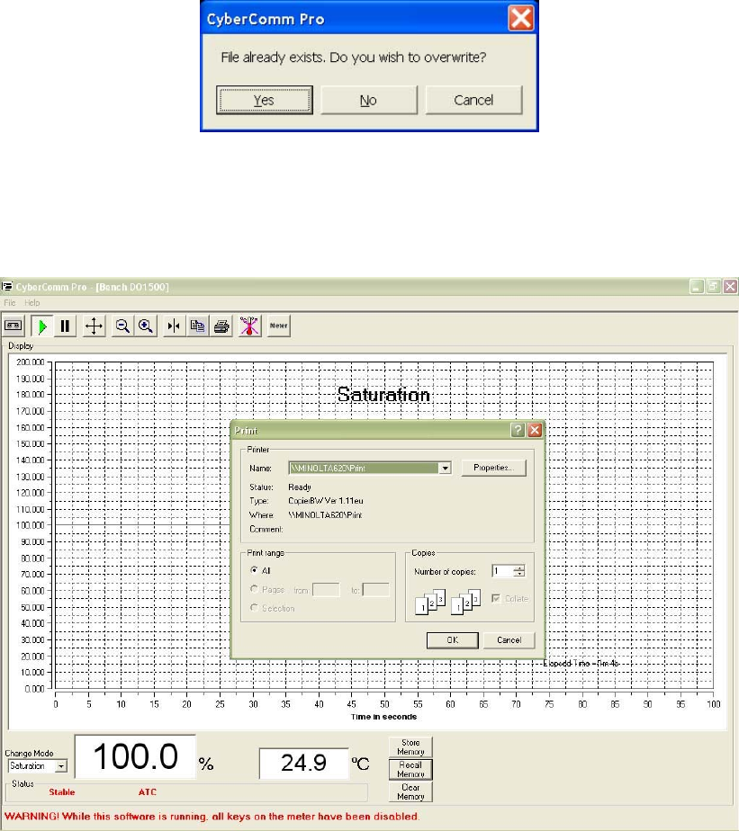This screenshot has height=831, width=739.
Task: Click the Recall Memory button
Action: click(410, 770)
